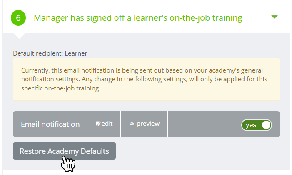Click the white knob on yes toggle
Image resolution: width=292 pixels, height=175 pixels.
[266, 125]
